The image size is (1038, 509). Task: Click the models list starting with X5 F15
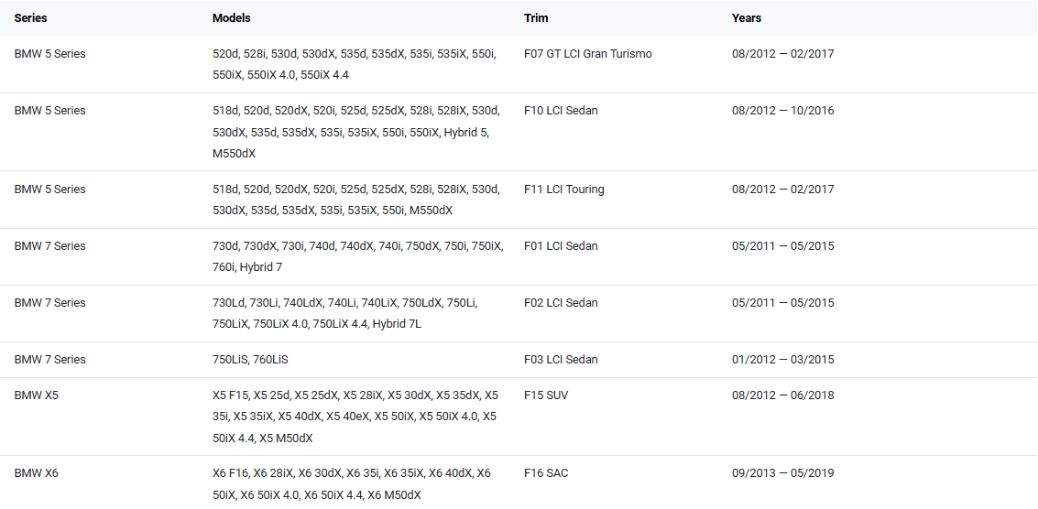coord(355,417)
